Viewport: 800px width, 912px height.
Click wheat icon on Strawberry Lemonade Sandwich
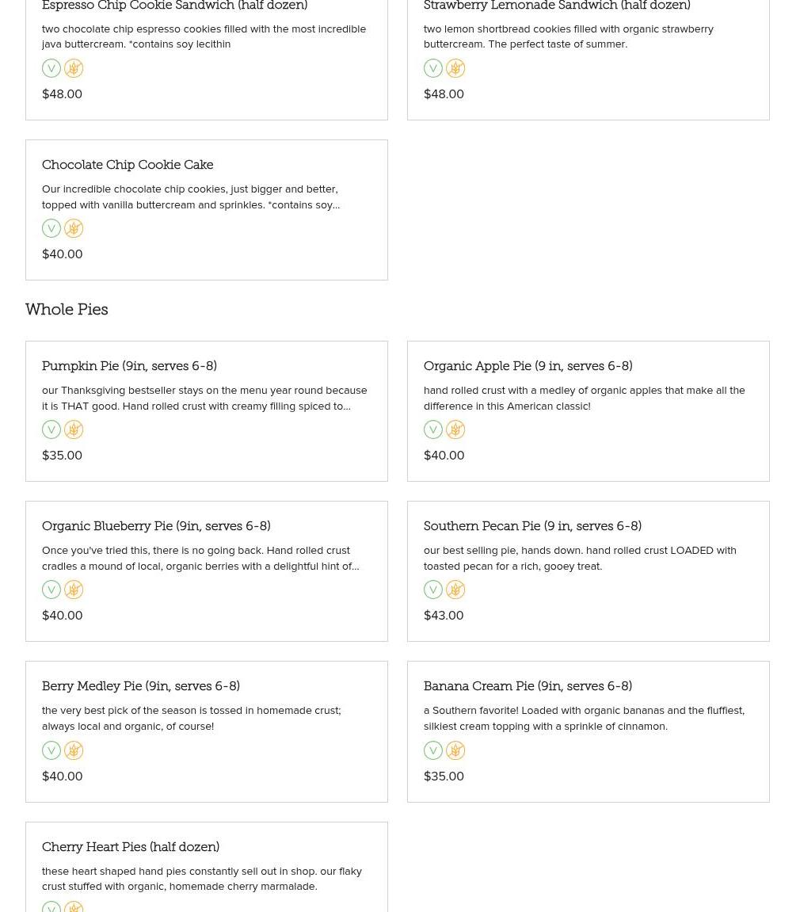click(455, 68)
